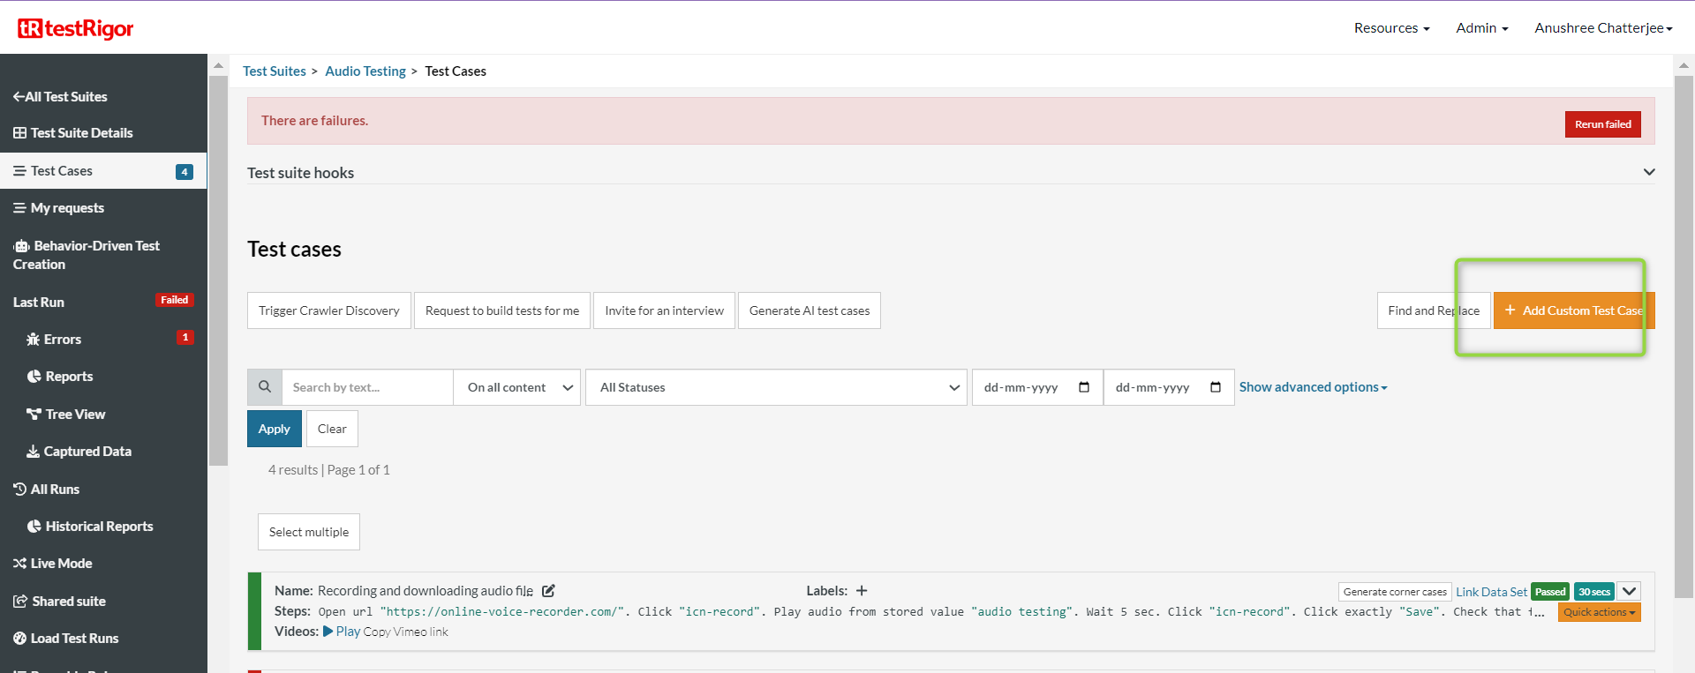The image size is (1695, 673).
Task: Open Quick actions dropdown
Action: click(1599, 612)
